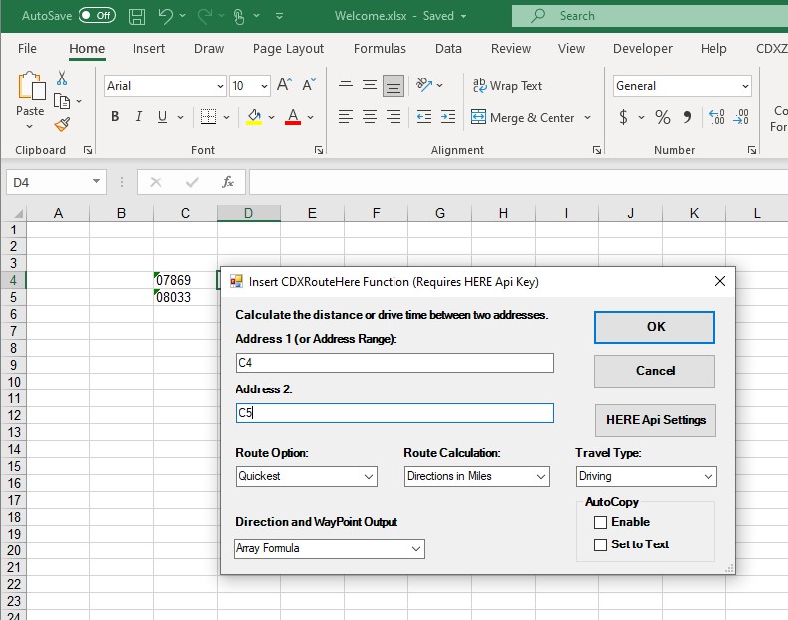Click the Format Painter brush icon
The image size is (788, 620).
(62, 124)
